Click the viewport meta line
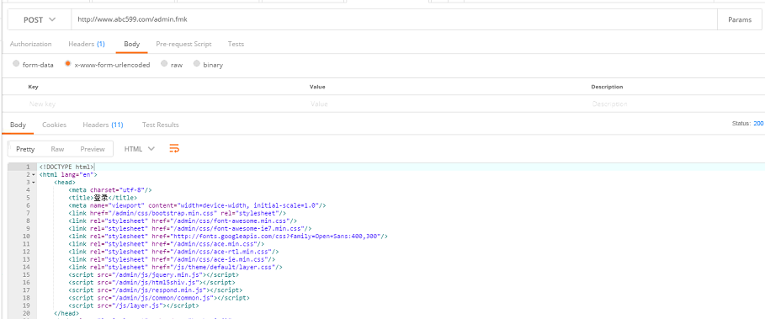The height and width of the screenshot is (319, 765). [x=198, y=205]
